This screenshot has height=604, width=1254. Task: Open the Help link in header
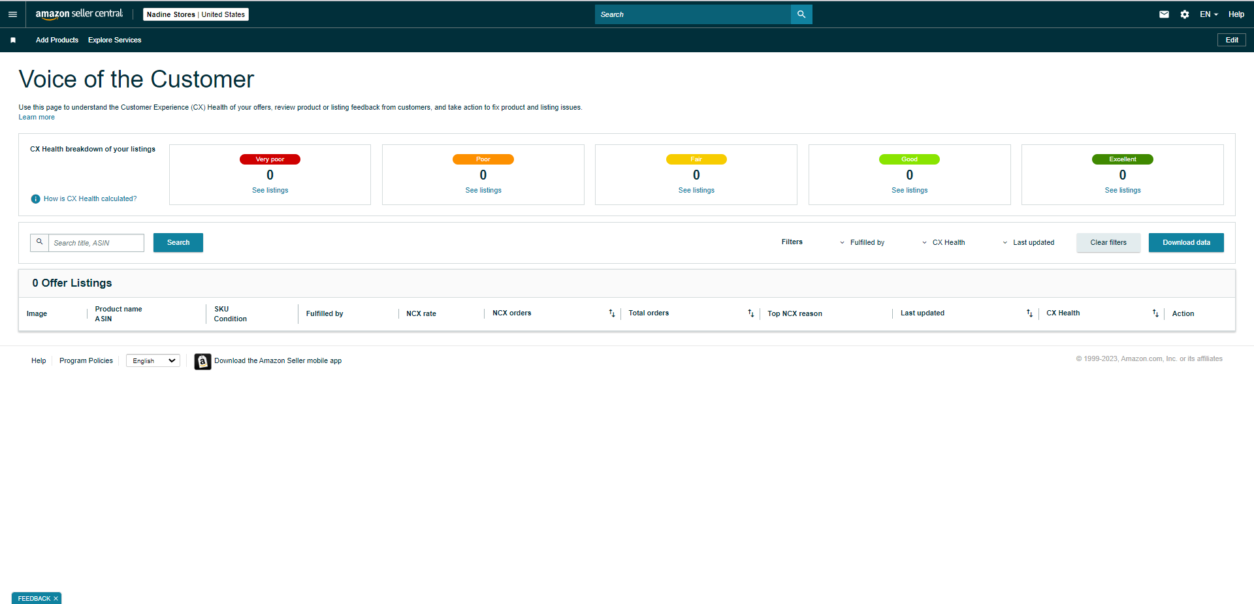point(1236,14)
